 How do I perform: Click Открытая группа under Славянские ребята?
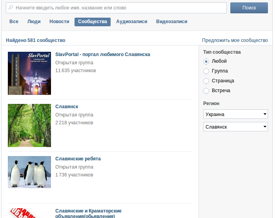click(x=74, y=167)
